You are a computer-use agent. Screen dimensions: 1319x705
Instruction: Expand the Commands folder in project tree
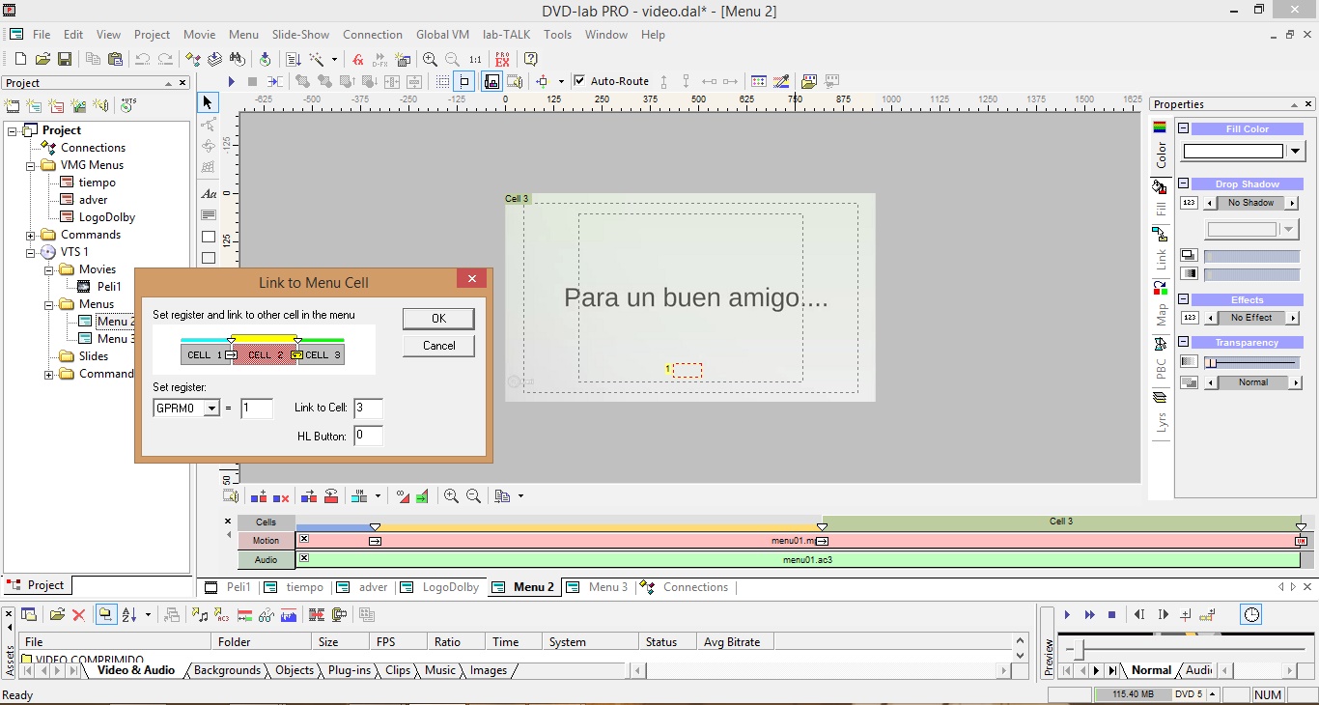pyautogui.click(x=31, y=235)
